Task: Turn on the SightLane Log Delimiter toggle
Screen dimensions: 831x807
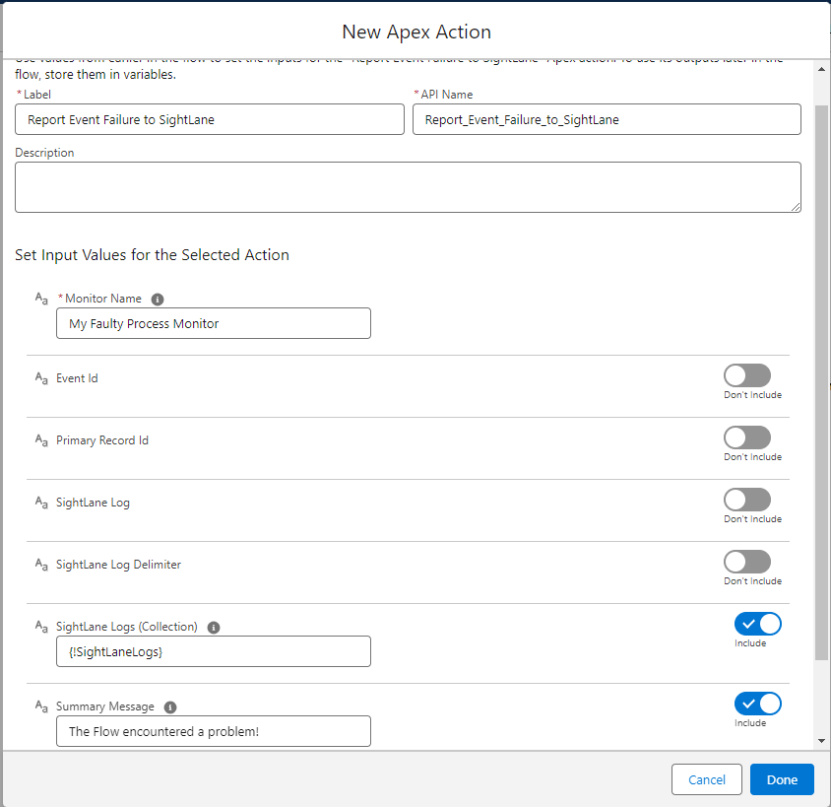Action: tap(747, 562)
